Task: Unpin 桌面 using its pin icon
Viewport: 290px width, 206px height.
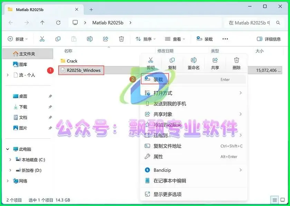Action: click(x=50, y=96)
